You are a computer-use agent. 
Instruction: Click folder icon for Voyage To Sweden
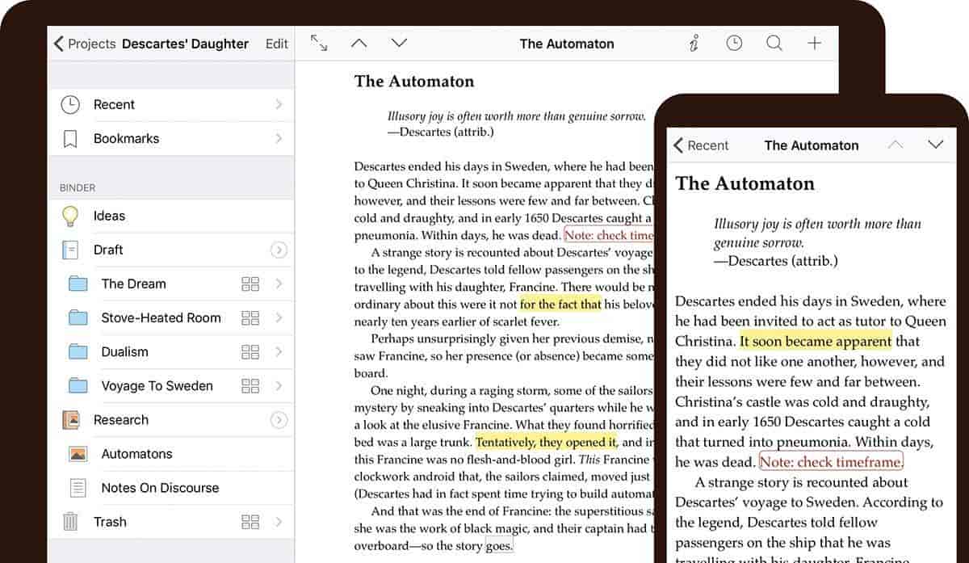click(78, 385)
